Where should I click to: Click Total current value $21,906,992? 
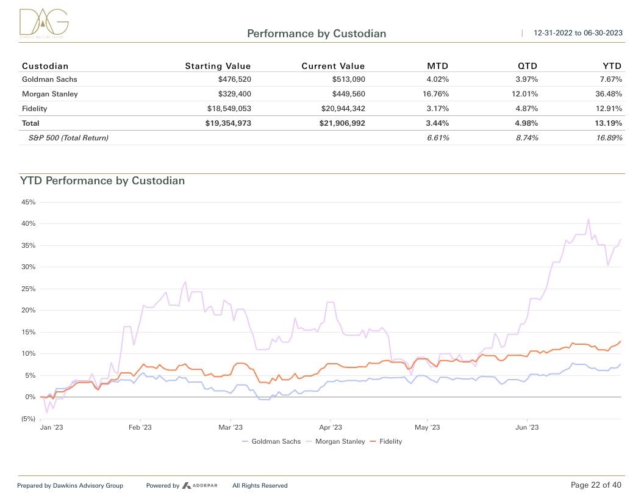click(342, 123)
